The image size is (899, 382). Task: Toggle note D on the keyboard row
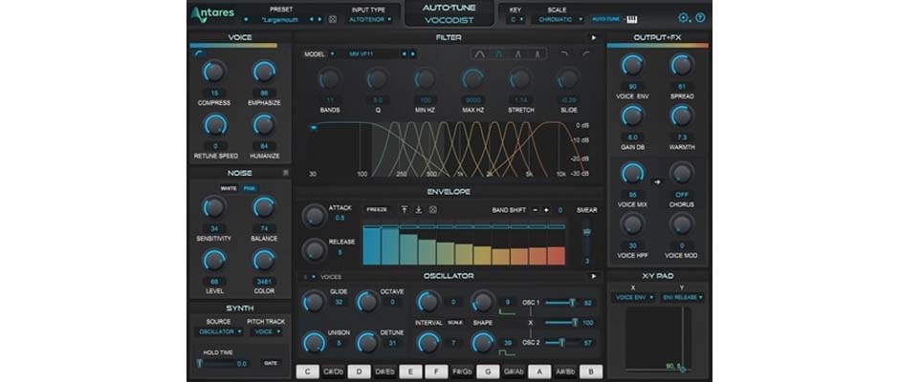(x=359, y=371)
